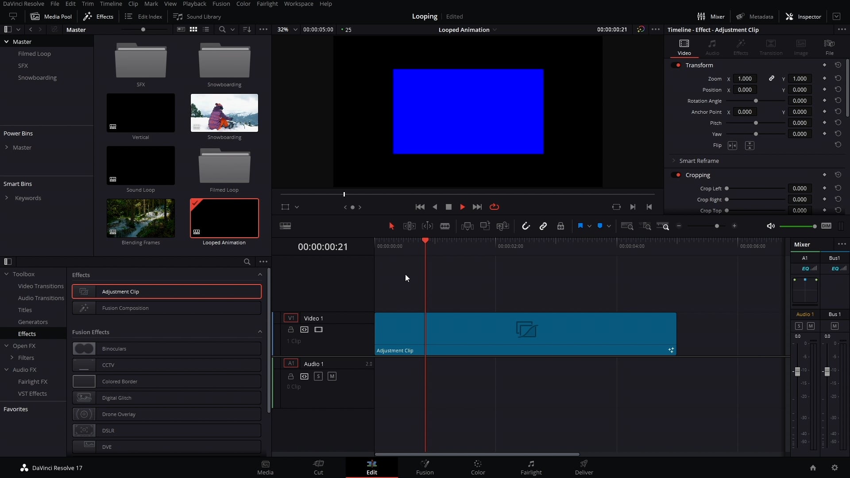850x478 pixels.
Task: Open the Inspector panel
Action: (x=804, y=16)
